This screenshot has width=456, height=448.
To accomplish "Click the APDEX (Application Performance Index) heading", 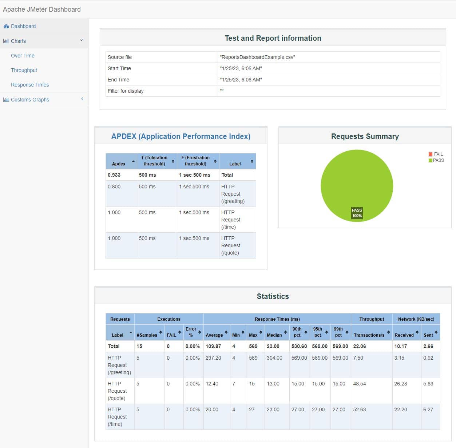I will click(x=181, y=136).
